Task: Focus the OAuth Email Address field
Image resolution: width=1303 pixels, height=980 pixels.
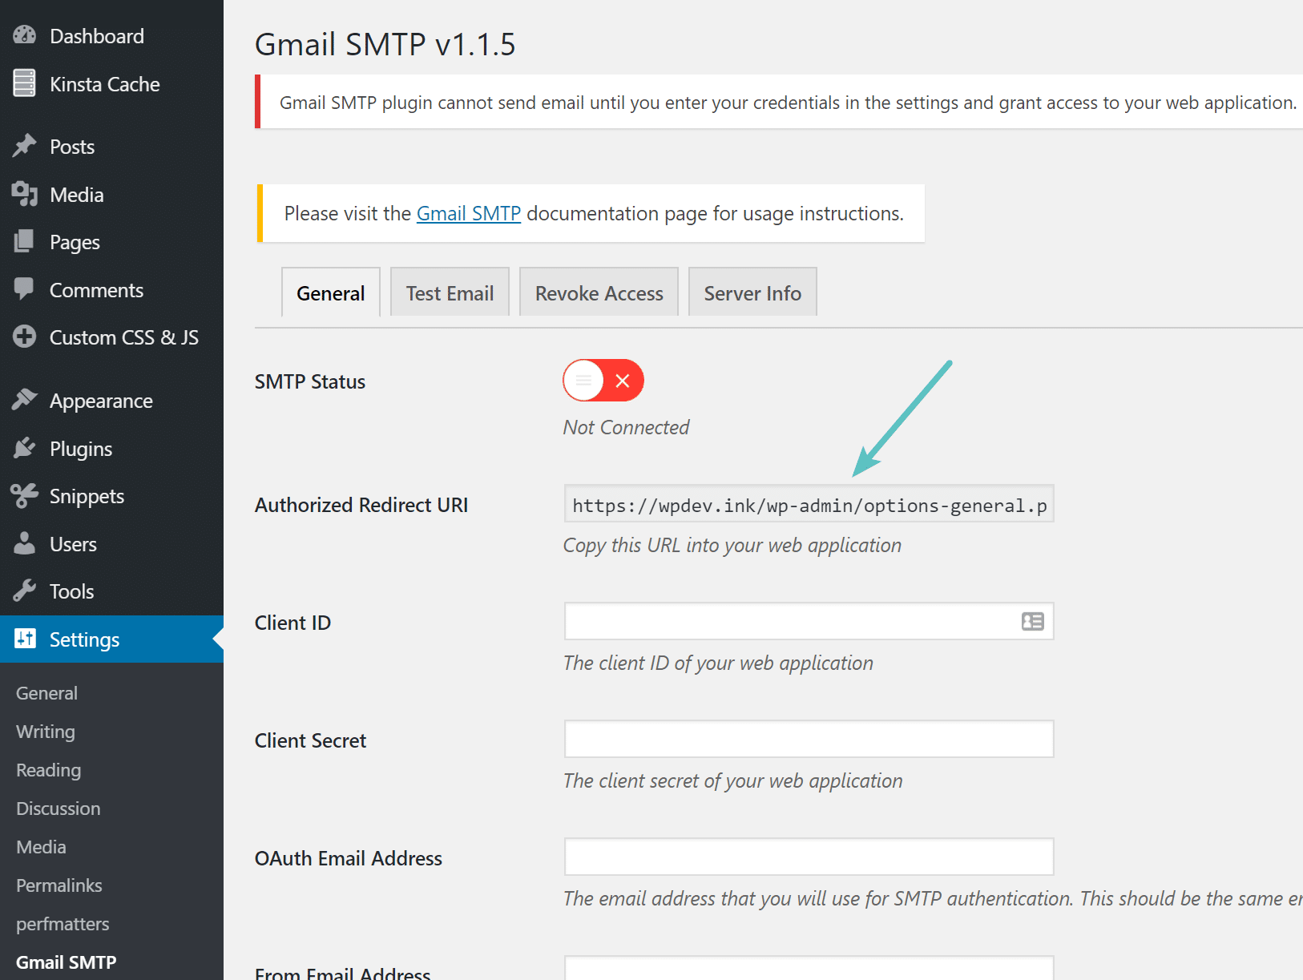Action: click(x=808, y=857)
